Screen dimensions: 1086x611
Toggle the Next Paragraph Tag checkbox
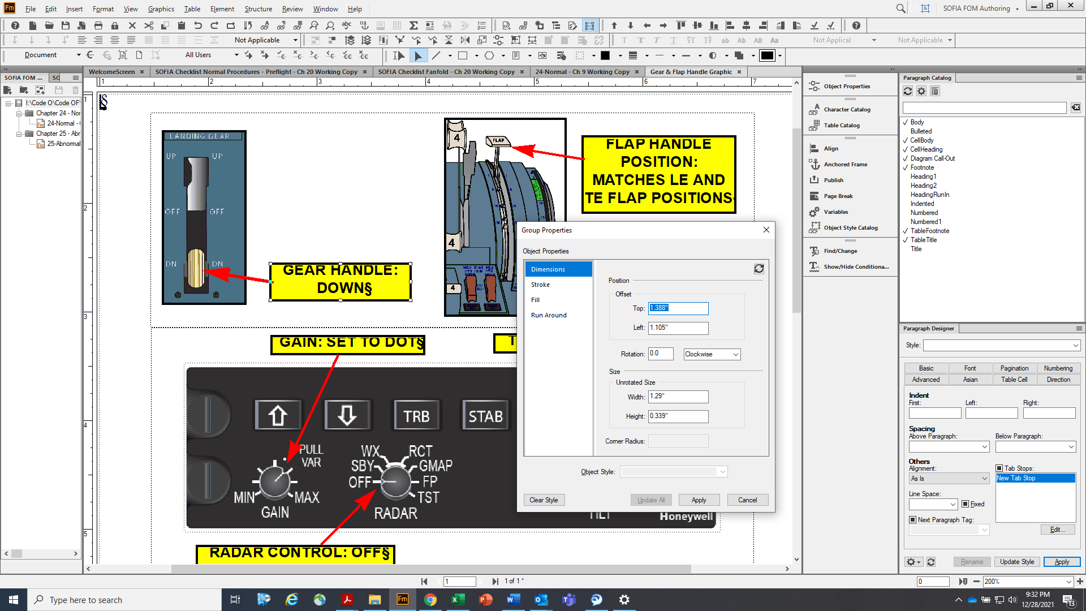[912, 519]
